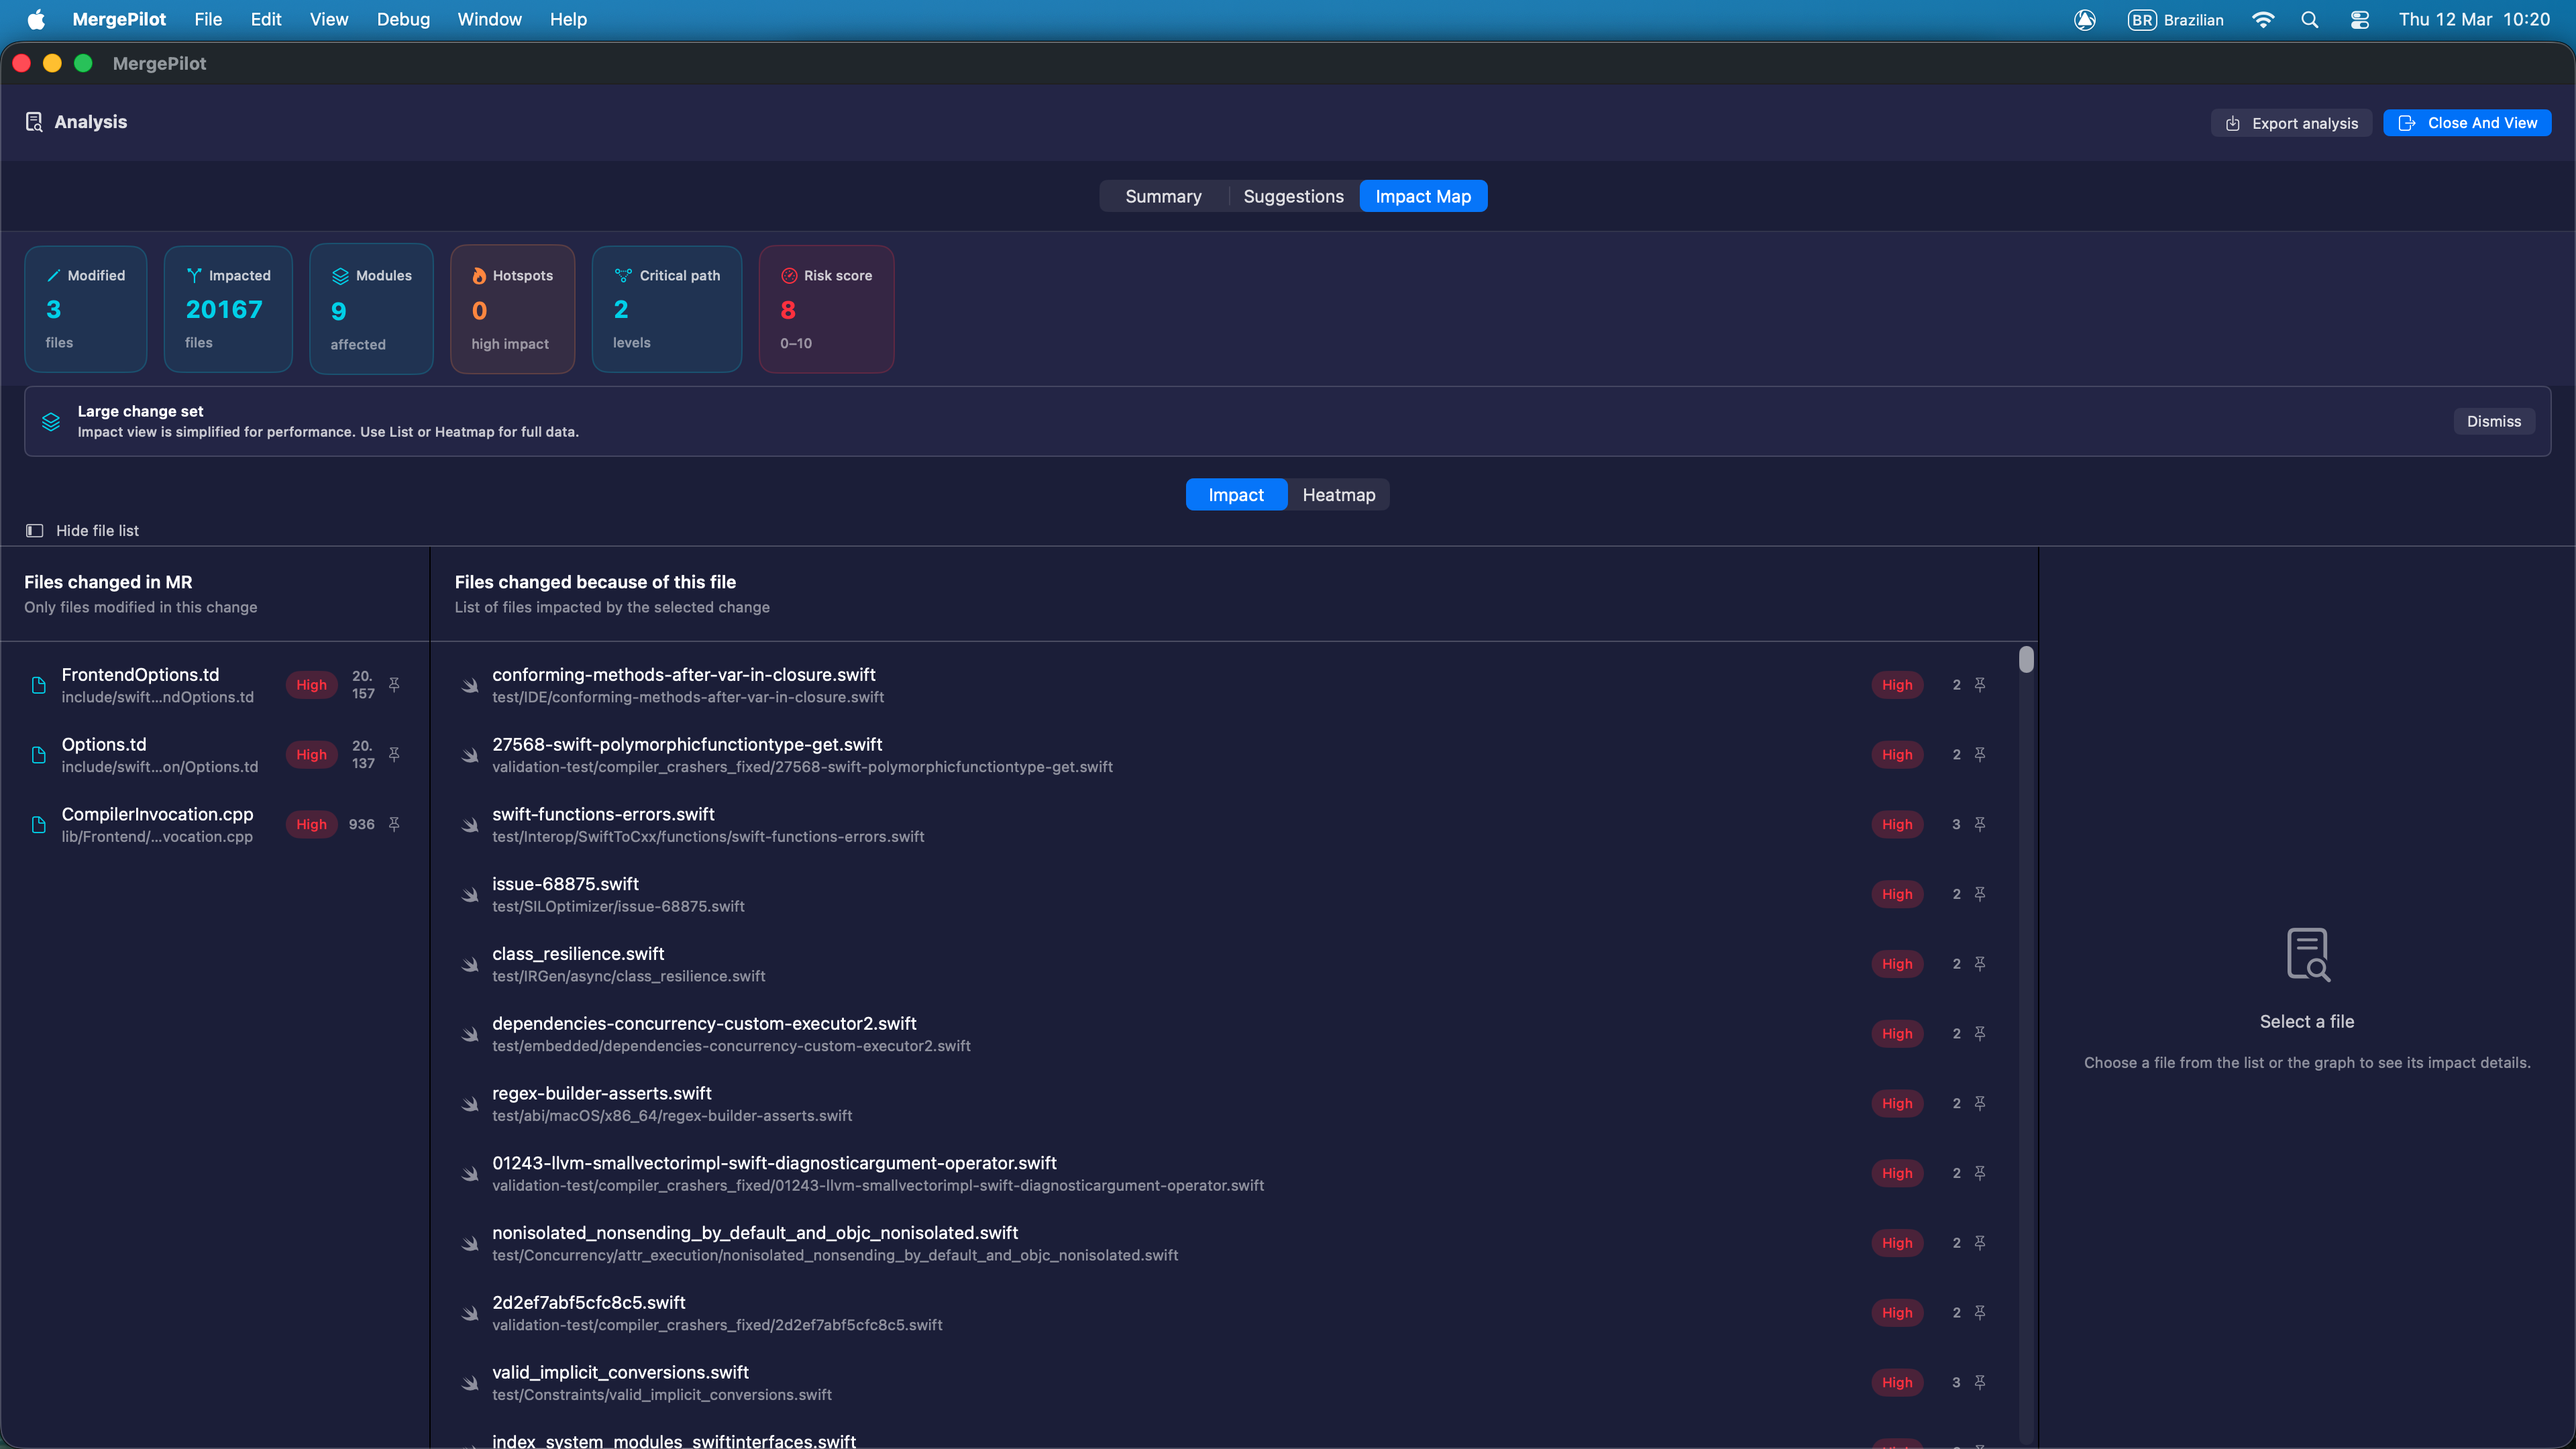This screenshot has height=1449, width=2576.
Task: Click the Analysis magnifier icon in the header
Action: pyautogui.click(x=34, y=121)
